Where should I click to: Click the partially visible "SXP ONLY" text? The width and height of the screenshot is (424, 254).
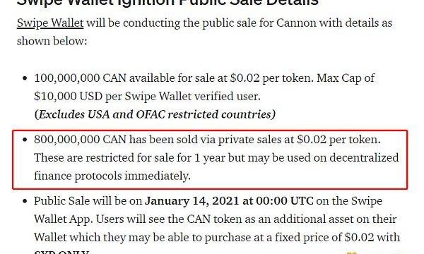[61, 253]
